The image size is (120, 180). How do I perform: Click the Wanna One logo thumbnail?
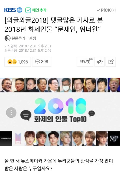pyautogui.click(x=6, y=138)
